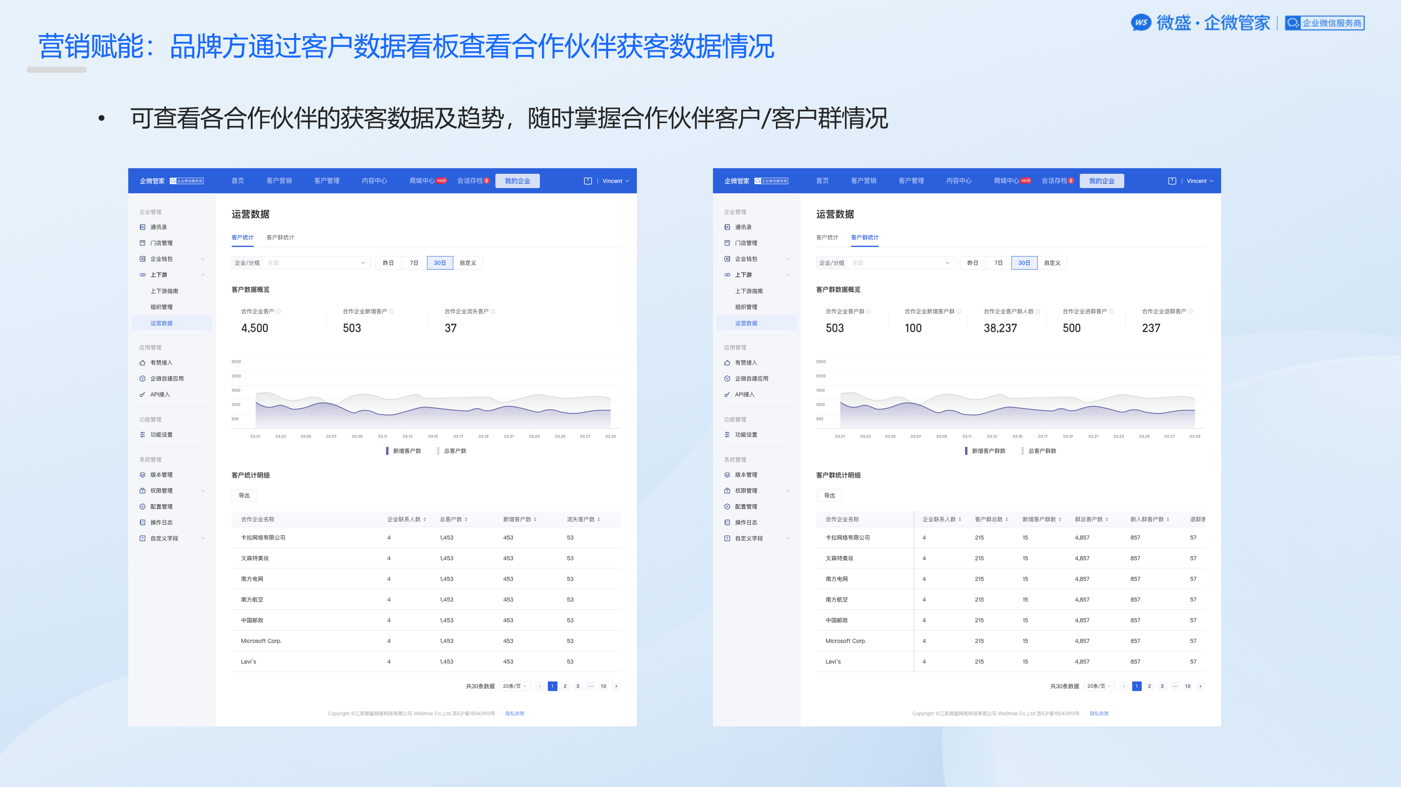This screenshot has width=1401, height=787.
Task: Select 7日 range in right dashboard
Action: [999, 263]
